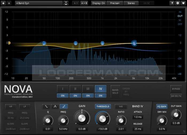Screen dimensions: 187x135
Task: Click the undo arrow in top bar
Action: (x=3, y=3)
